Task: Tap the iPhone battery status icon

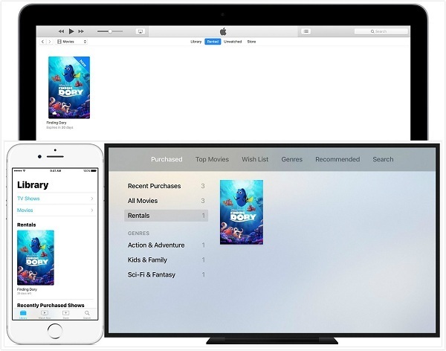Action: (94, 171)
